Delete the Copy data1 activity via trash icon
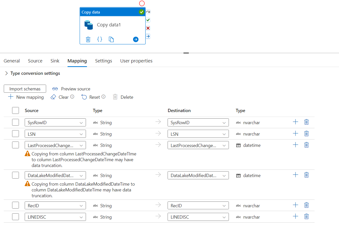This screenshot has height=238, width=339. coord(88,39)
